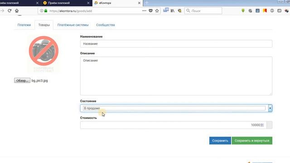Viewport: 290px width, 163px height.
Task: Click the browser search box
Action: coord(203,11)
